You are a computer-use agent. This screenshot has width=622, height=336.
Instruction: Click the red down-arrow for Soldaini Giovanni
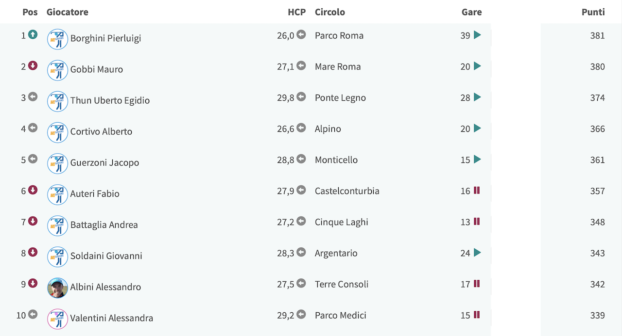pos(33,252)
